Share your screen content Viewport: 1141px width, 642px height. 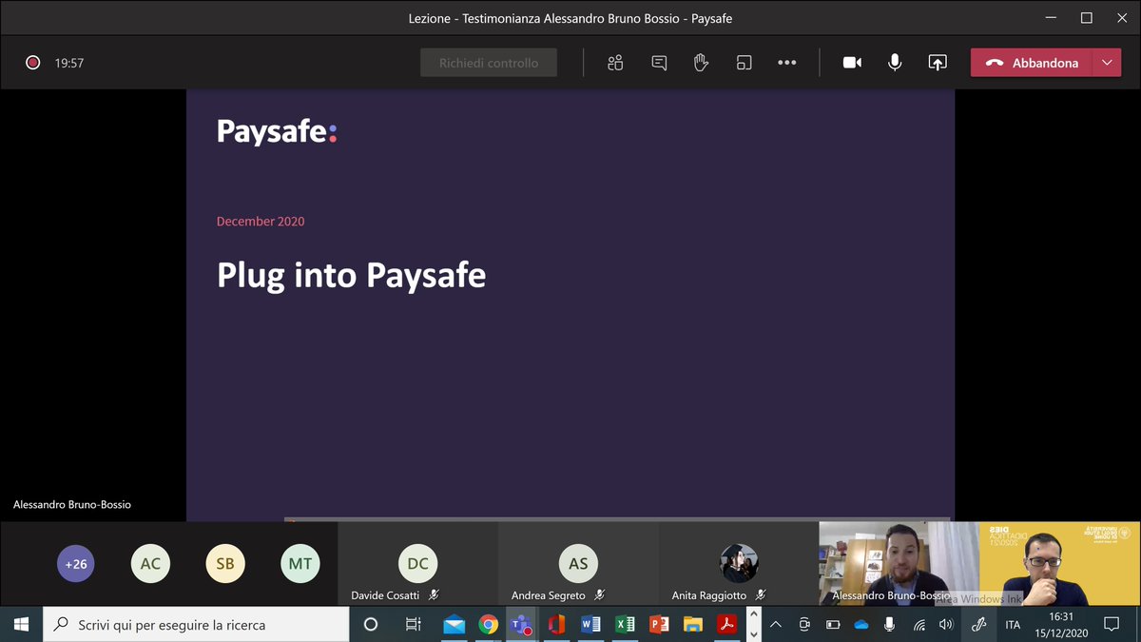(x=938, y=63)
